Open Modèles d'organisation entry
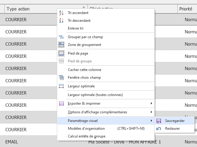 pyautogui.click(x=86, y=129)
